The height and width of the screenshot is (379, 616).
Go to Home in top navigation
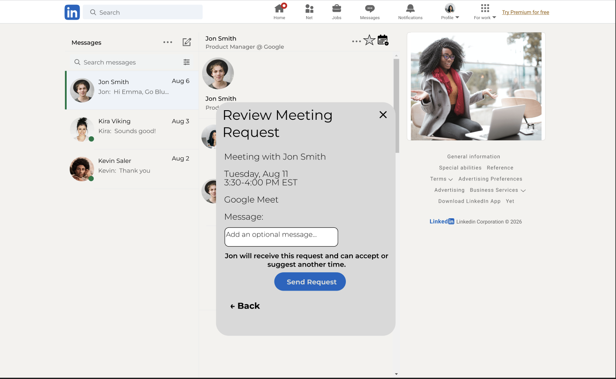(280, 12)
